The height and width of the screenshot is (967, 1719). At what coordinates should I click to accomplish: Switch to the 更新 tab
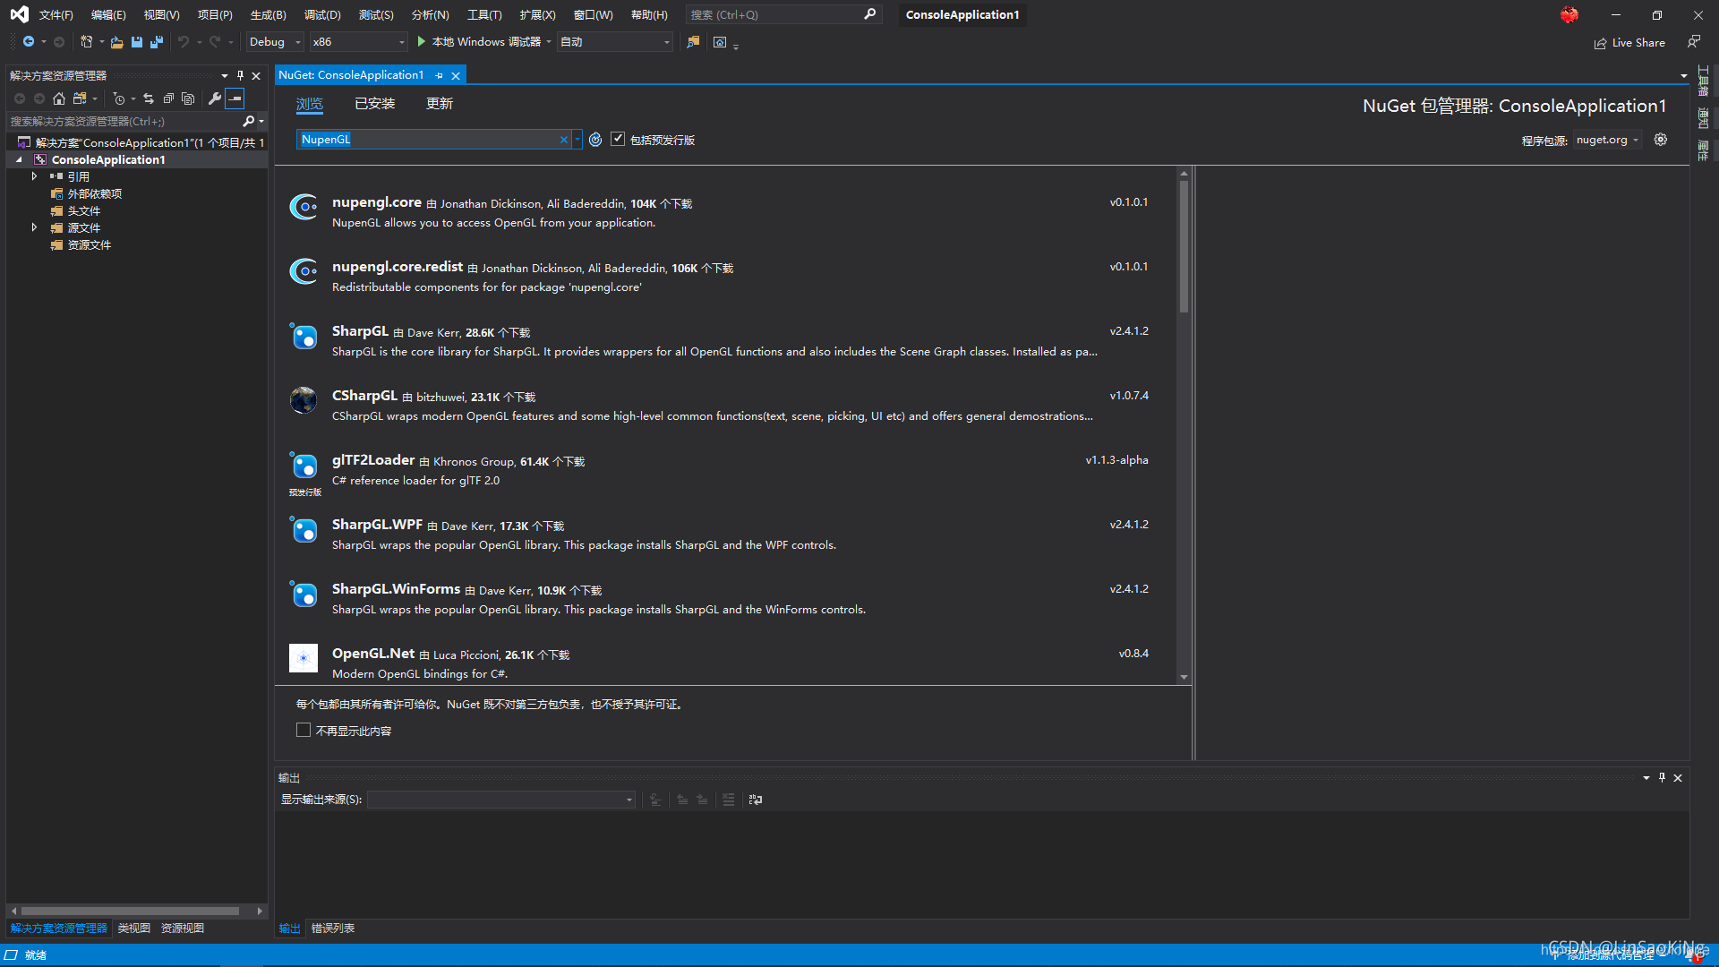pos(440,104)
